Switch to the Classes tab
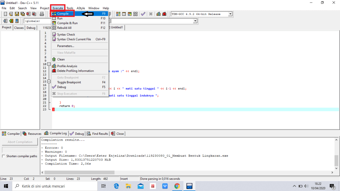The image size is (340, 191). point(19,28)
